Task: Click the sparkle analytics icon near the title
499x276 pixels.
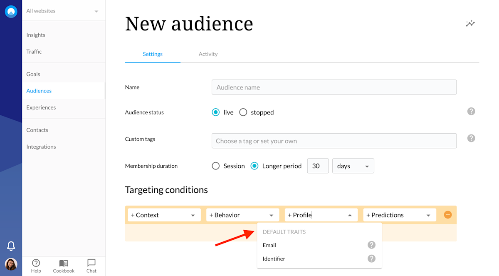Action: tap(470, 24)
